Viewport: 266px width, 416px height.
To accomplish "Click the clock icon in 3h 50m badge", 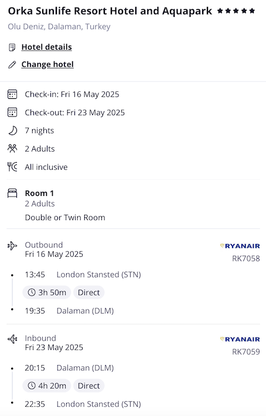I will click(32, 293).
